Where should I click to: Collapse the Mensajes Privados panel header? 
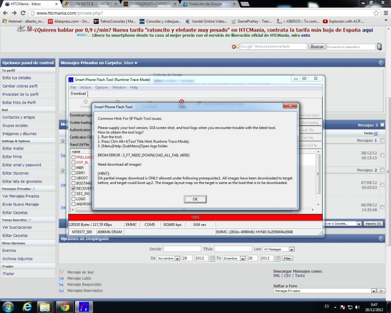point(381,63)
